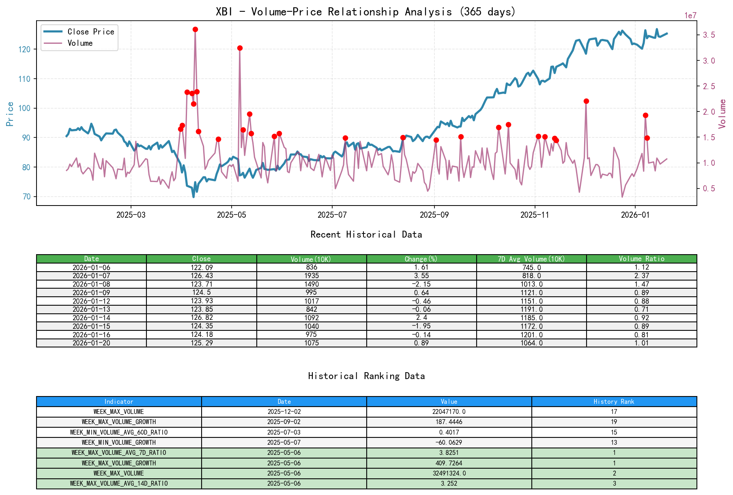733x495 pixels.
Task: Select the highest volume spike marker near 2025-04
Action: coord(196,29)
